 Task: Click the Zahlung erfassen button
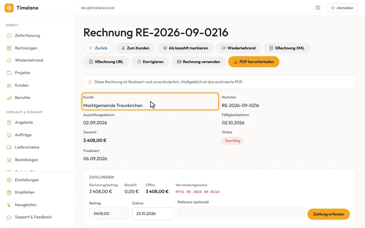click(328, 214)
